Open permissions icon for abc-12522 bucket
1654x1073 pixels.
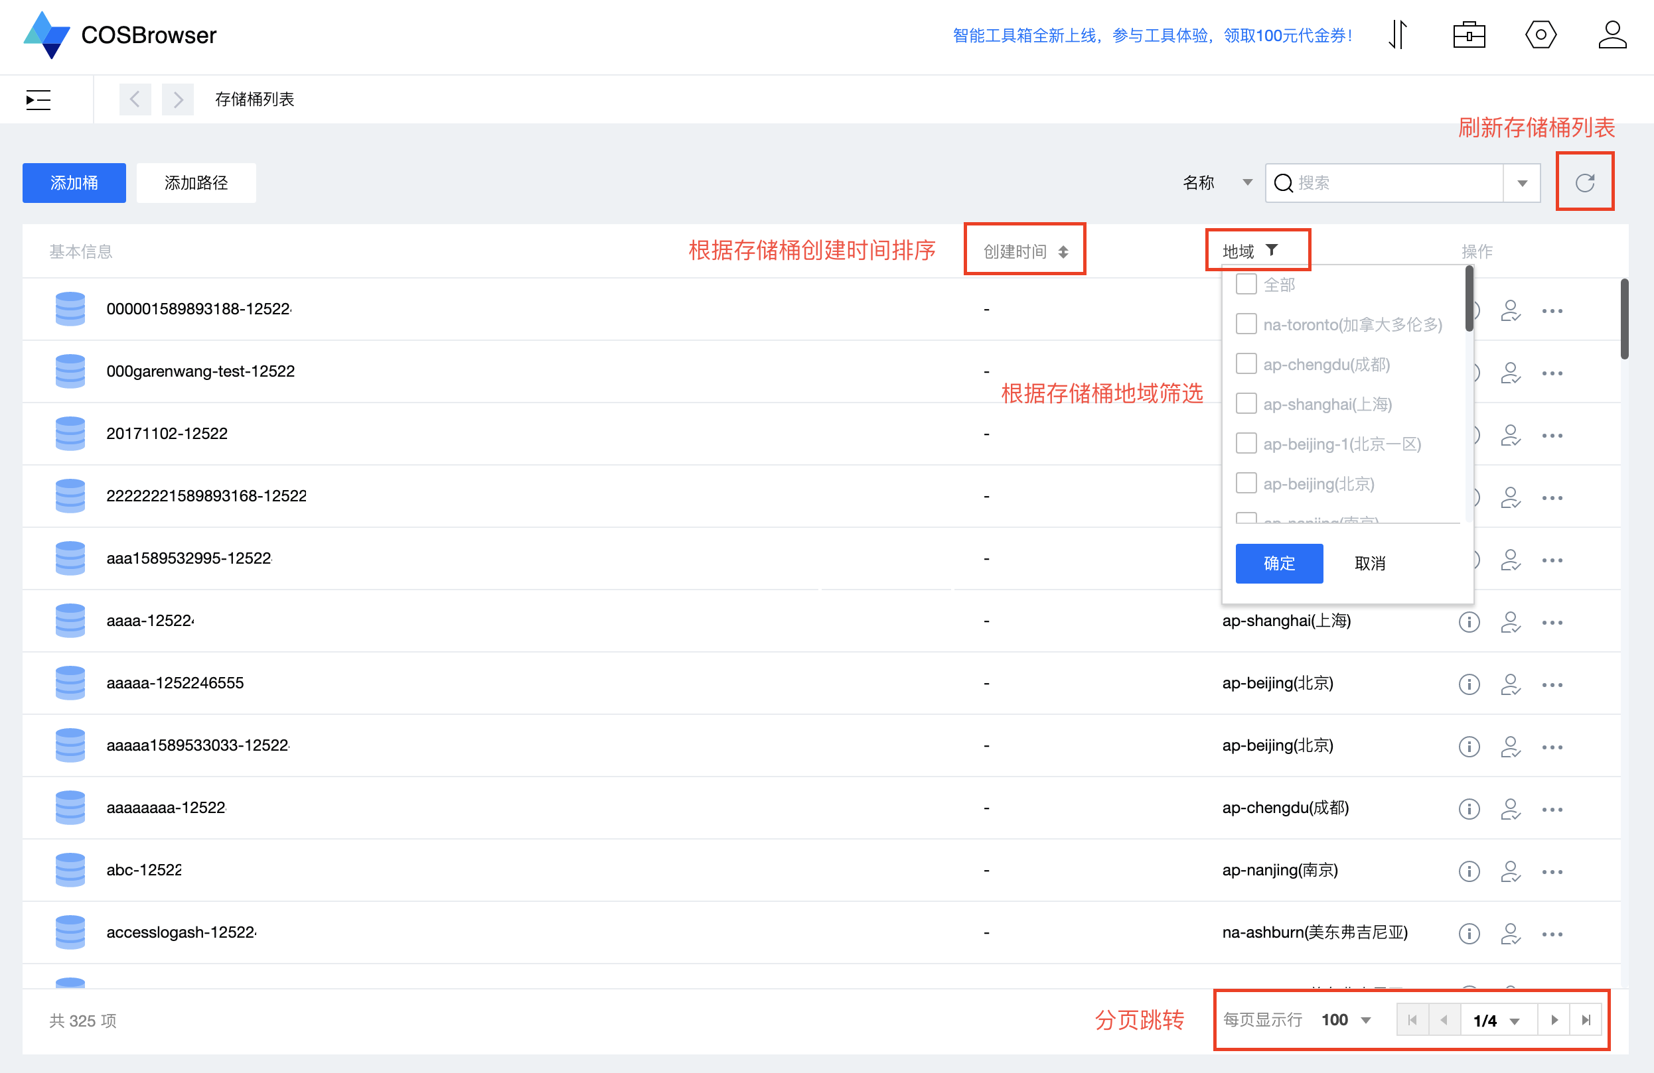1510,871
